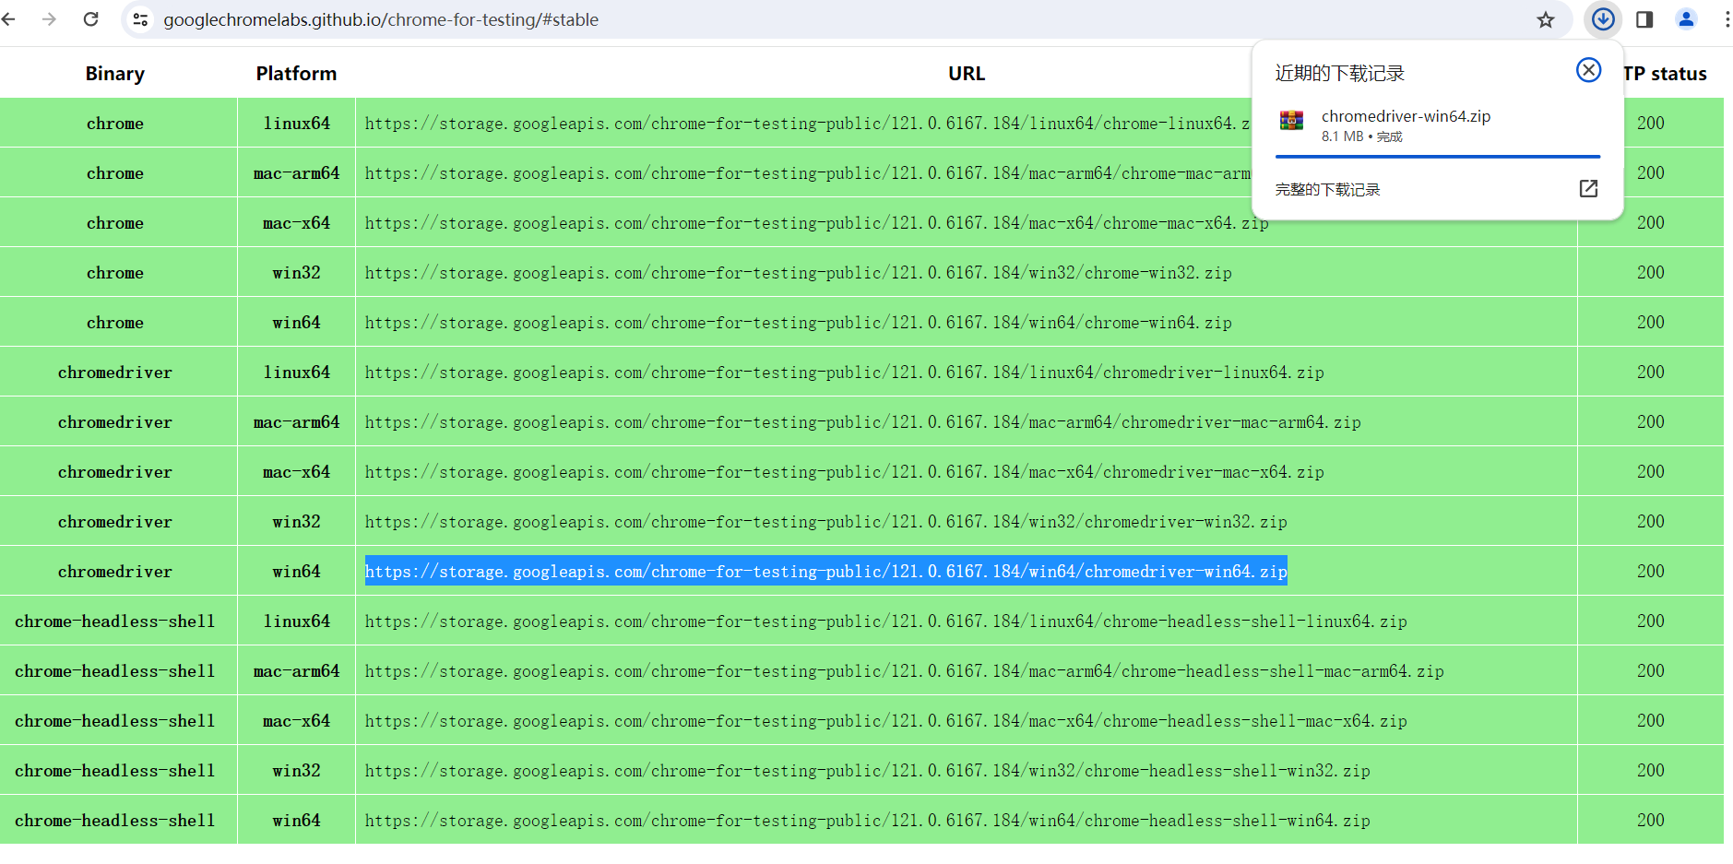
Task: Click the full download history label
Action: coord(1327,190)
